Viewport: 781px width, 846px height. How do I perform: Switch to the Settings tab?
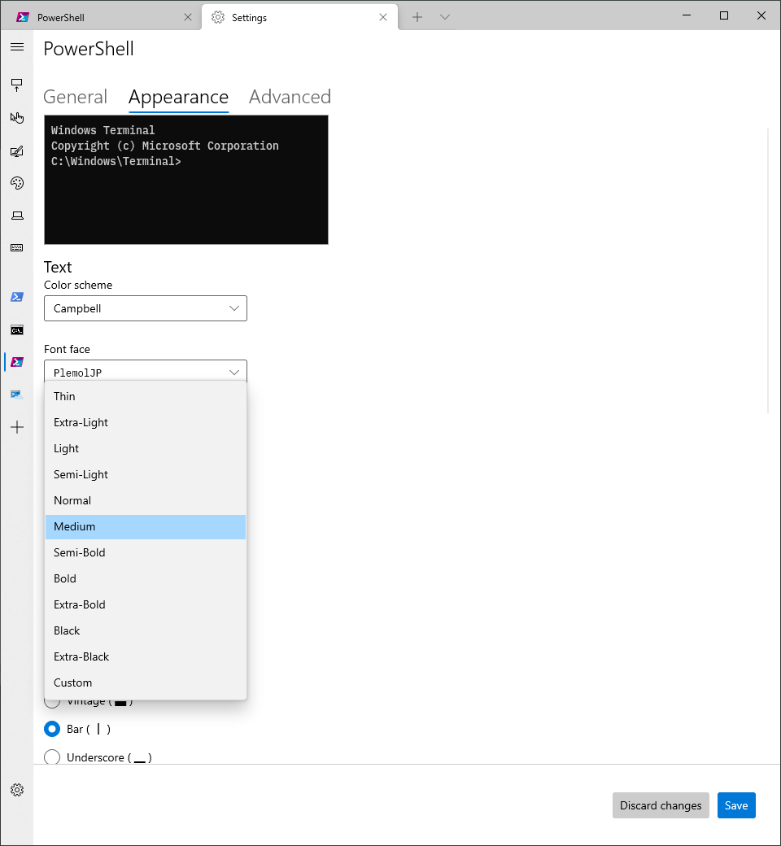click(299, 17)
